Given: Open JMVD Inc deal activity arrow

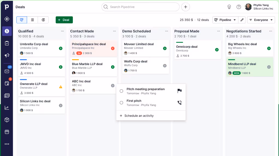Looking at the screenshot, I should click(x=61, y=67).
